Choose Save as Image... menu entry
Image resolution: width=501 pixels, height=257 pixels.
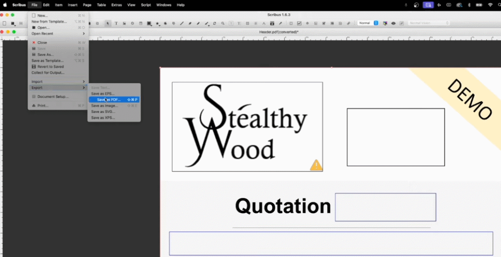click(x=114, y=106)
